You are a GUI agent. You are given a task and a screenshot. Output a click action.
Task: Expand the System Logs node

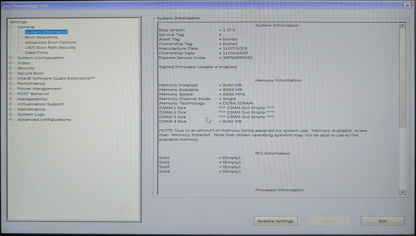11,114
